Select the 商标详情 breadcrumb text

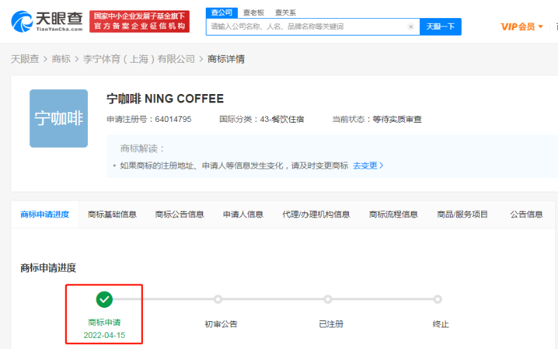226,59
